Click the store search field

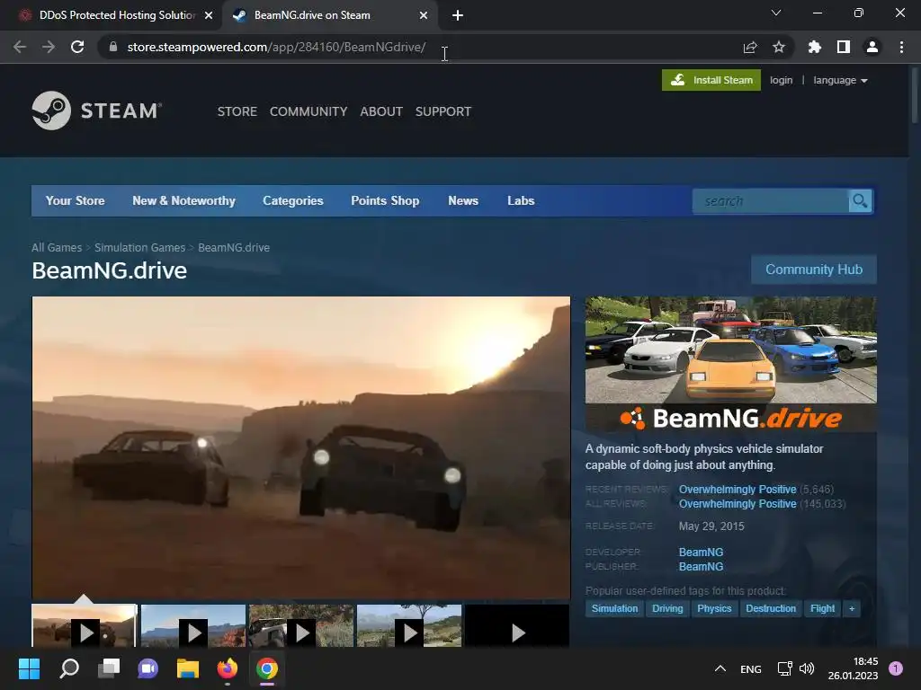[x=770, y=201]
